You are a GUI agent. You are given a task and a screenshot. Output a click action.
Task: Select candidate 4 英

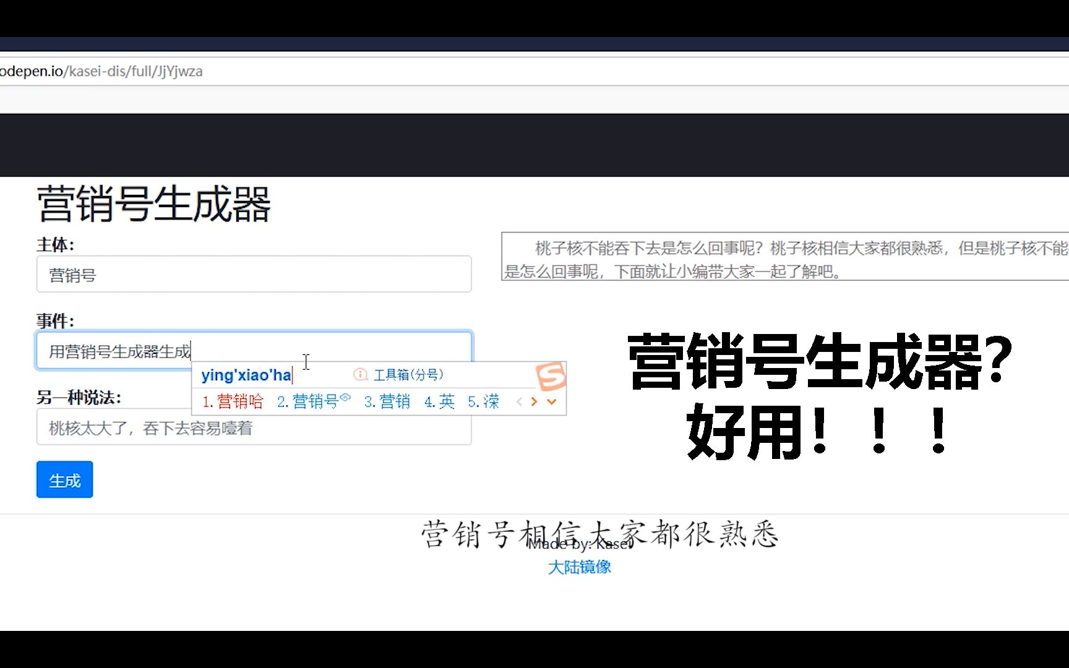(x=439, y=401)
